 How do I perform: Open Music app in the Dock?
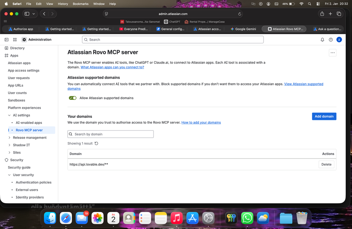point(177,218)
